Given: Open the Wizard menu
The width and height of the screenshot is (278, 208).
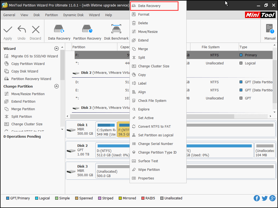Looking at the screenshot, I should 94,15.
